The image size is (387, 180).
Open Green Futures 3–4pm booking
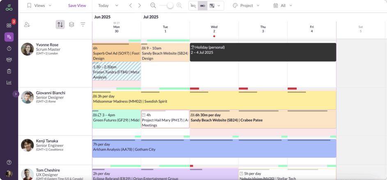[x=117, y=119]
